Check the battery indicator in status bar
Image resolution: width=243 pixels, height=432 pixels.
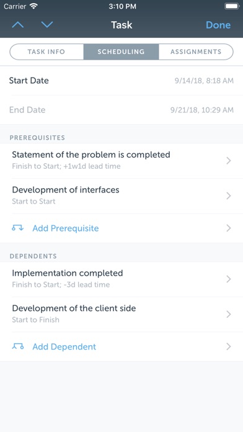pos(232,6)
